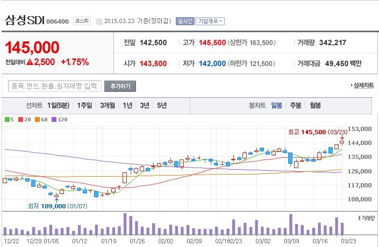Click the green 5-day moving average swatch
The width and height of the screenshot is (379, 247).
pos(7,120)
